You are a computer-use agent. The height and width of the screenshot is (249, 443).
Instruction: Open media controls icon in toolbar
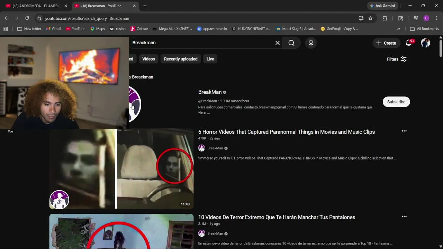point(416,18)
